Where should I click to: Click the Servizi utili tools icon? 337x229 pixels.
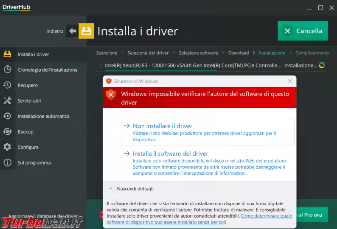[x=7, y=101]
